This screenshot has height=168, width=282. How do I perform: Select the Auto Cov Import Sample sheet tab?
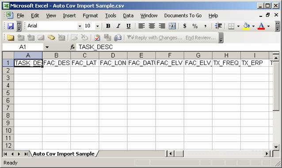point(64,154)
